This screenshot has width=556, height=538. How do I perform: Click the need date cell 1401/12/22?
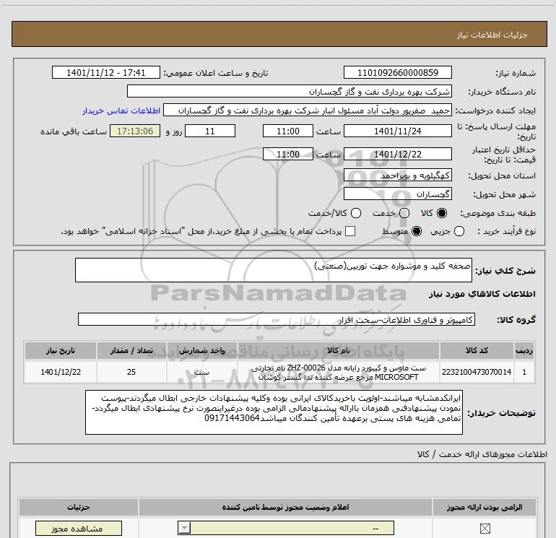[x=61, y=372]
